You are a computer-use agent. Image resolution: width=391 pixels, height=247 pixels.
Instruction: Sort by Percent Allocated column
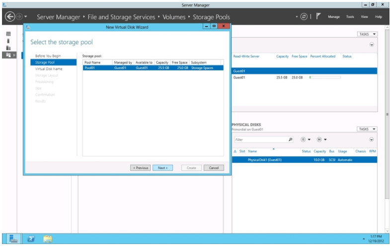click(x=322, y=56)
